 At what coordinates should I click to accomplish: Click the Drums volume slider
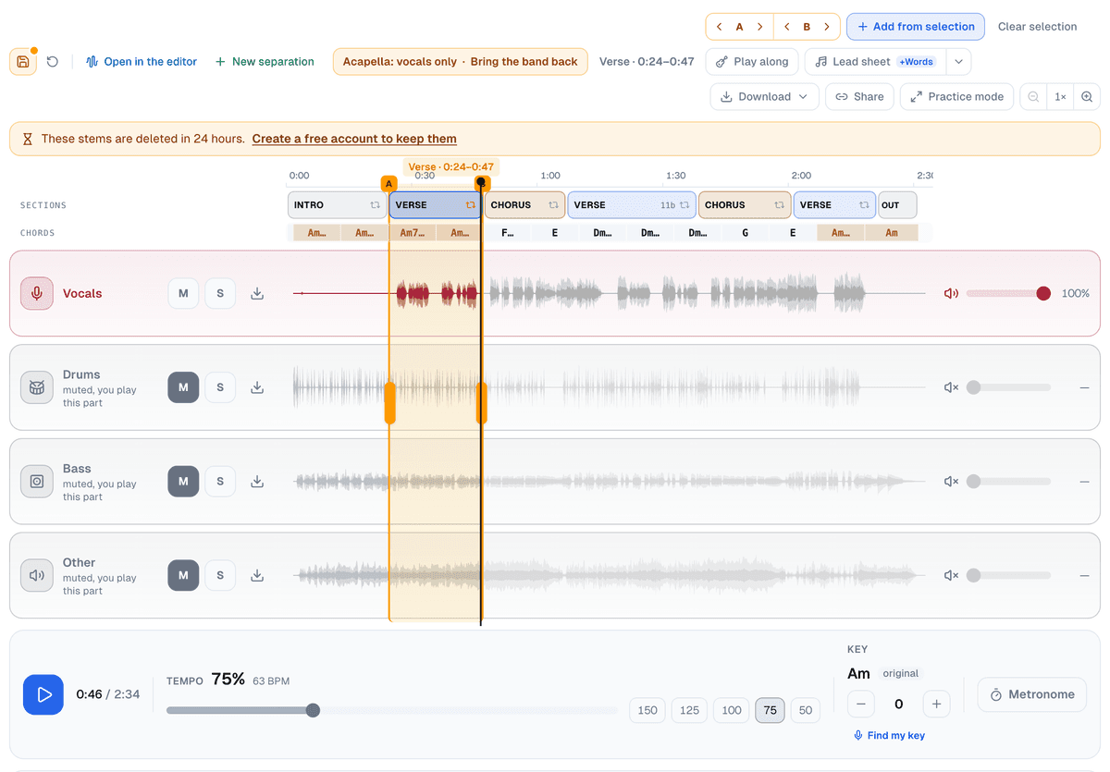pos(1008,387)
